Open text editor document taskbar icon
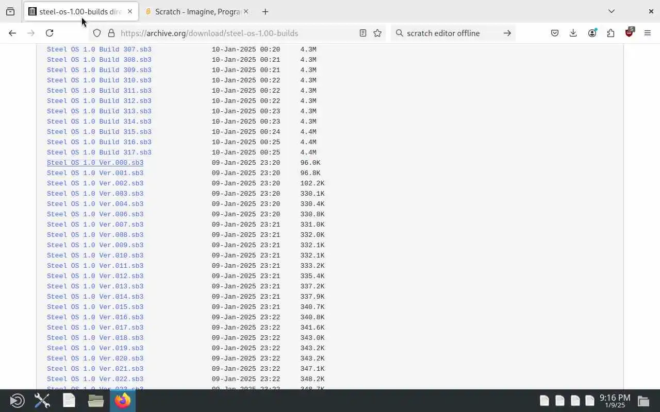The height and width of the screenshot is (412, 660). tap(69, 401)
